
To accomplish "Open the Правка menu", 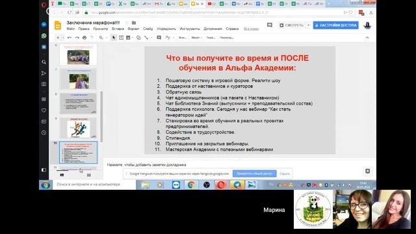I will tap(84, 29).
